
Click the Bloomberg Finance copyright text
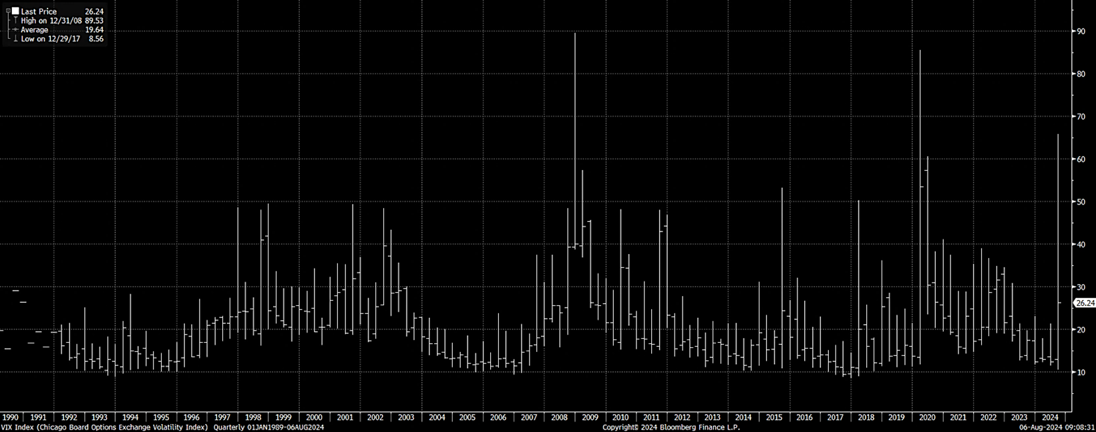pyautogui.click(x=660, y=427)
